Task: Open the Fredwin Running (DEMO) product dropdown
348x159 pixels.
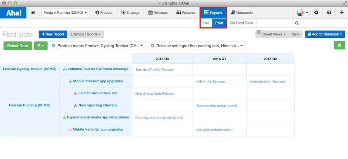Action: 65,13
